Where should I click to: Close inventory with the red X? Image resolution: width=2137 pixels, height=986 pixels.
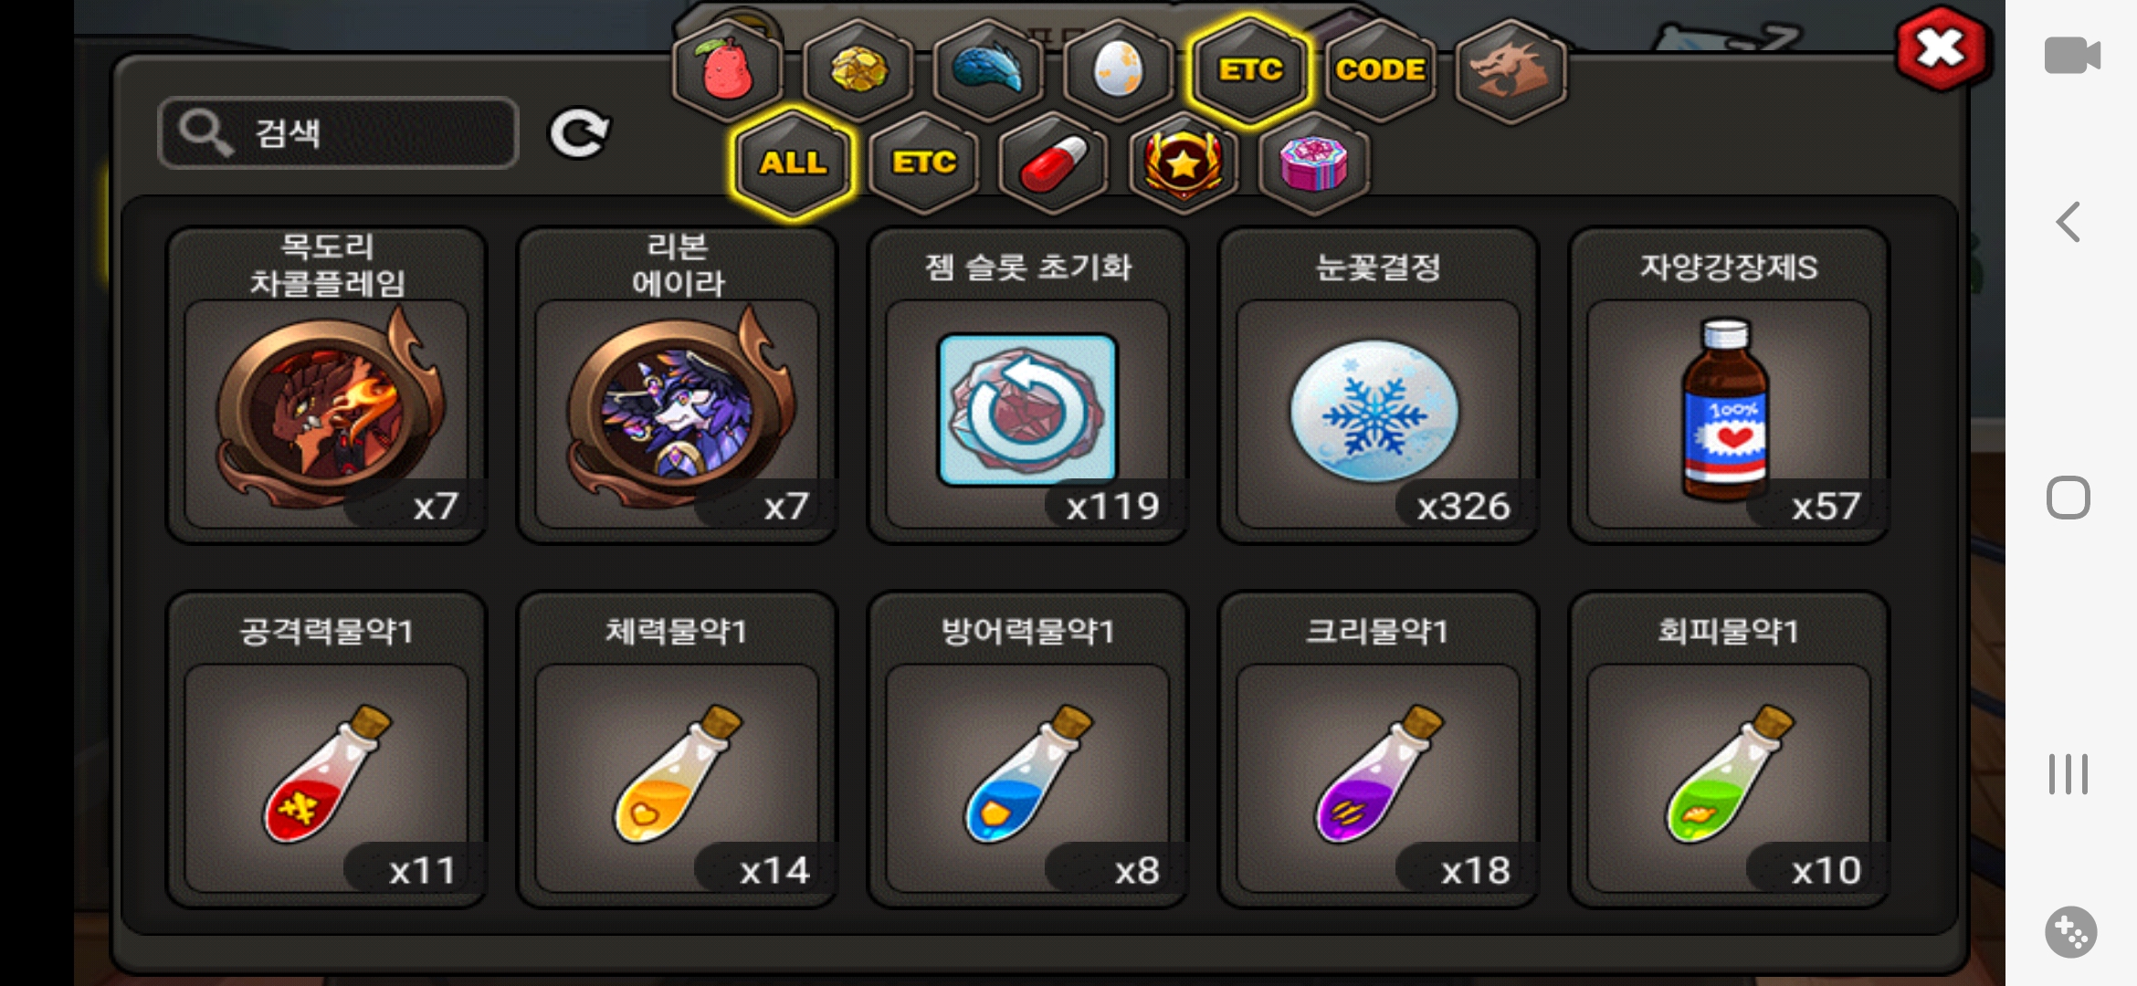click(x=1941, y=48)
